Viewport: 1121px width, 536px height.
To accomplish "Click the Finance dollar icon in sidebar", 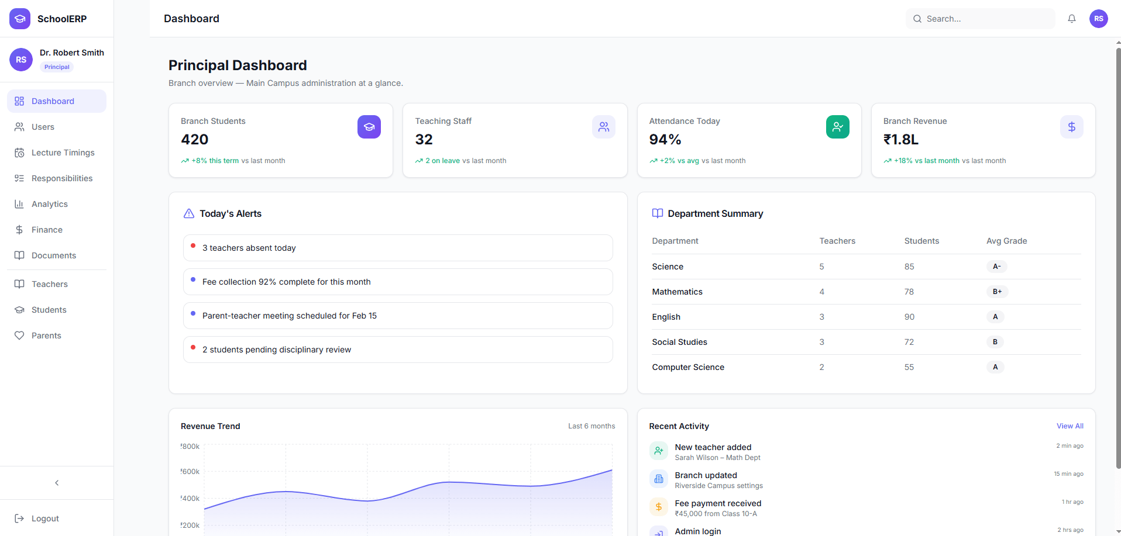I will point(19,230).
